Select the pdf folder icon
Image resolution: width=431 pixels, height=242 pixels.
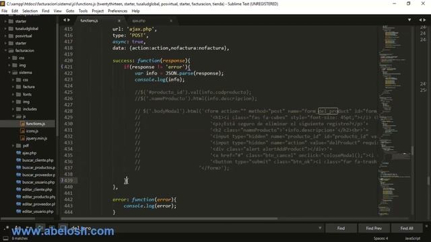point(19,146)
